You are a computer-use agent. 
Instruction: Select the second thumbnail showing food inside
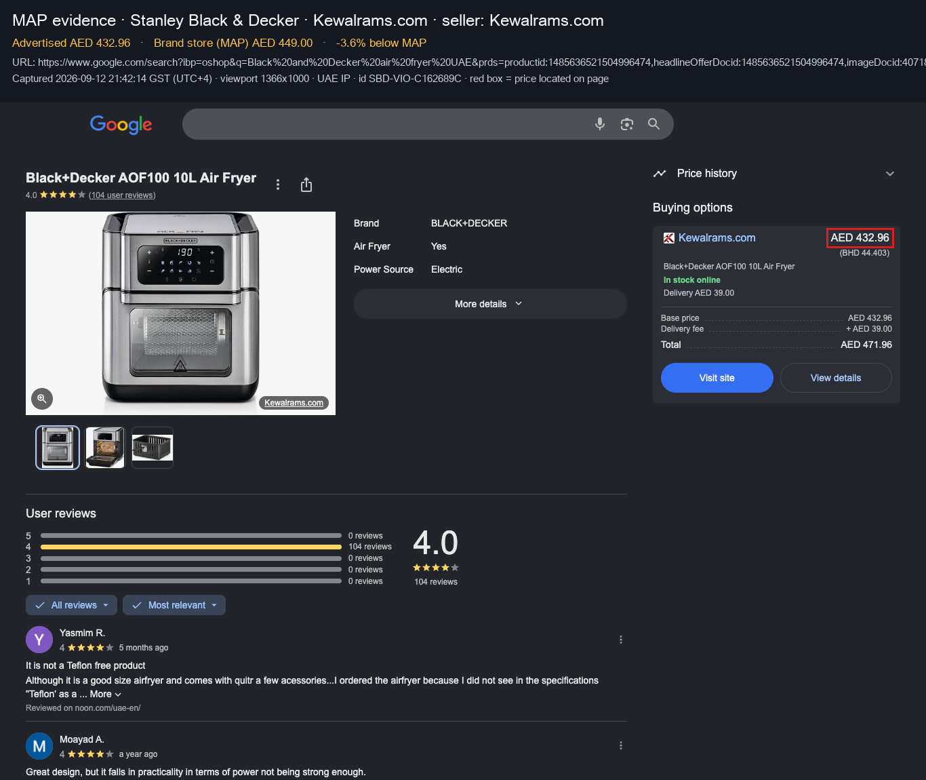[105, 448]
